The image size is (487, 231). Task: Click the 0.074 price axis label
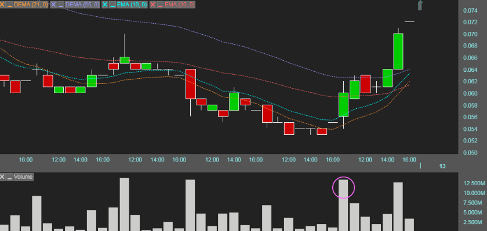(x=470, y=10)
